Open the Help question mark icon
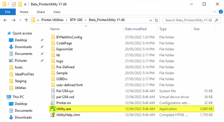The height and width of the screenshot is (122, 224). [221, 12]
